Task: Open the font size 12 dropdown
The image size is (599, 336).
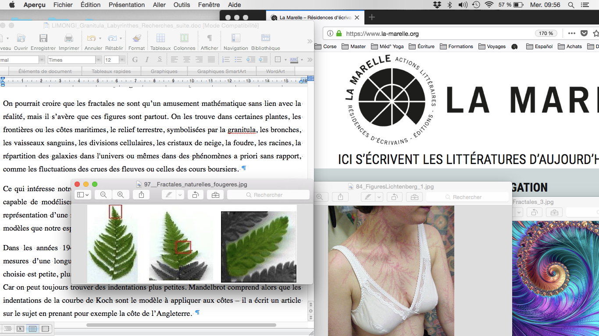Action: click(122, 60)
